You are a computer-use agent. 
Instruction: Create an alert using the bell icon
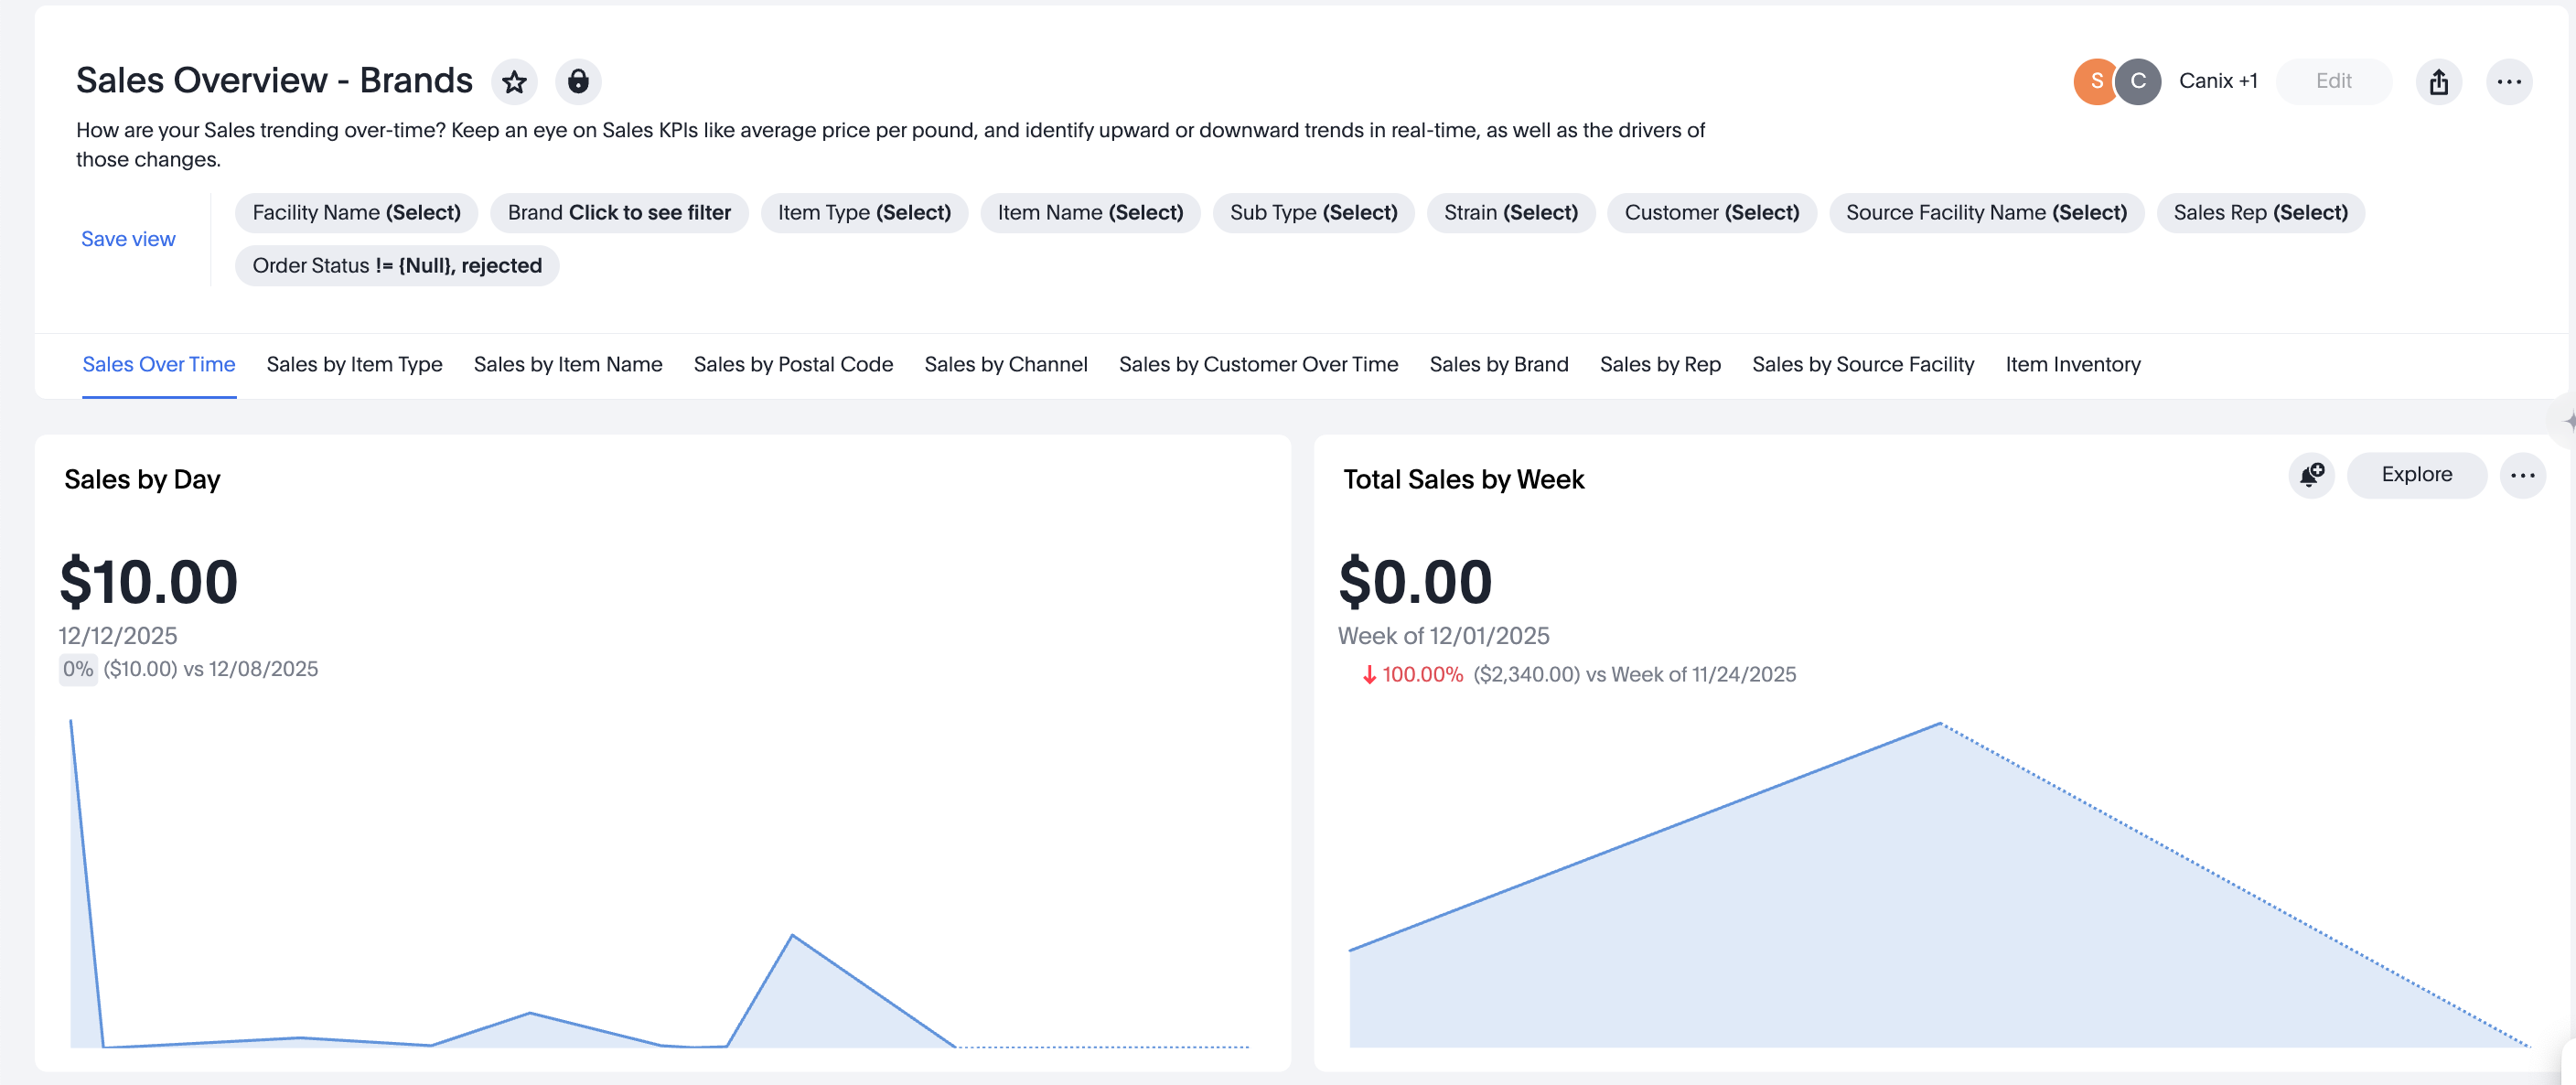2310,475
